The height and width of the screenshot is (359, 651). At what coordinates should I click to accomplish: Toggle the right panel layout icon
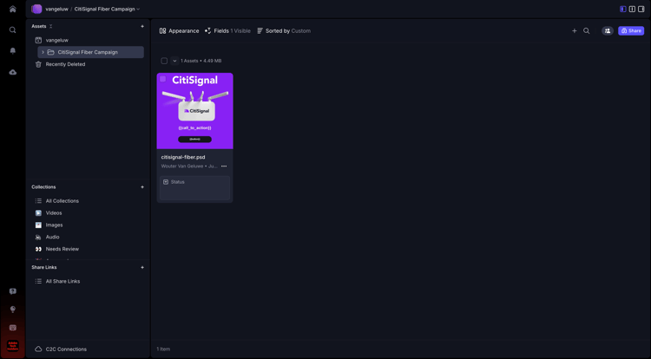coord(641,9)
